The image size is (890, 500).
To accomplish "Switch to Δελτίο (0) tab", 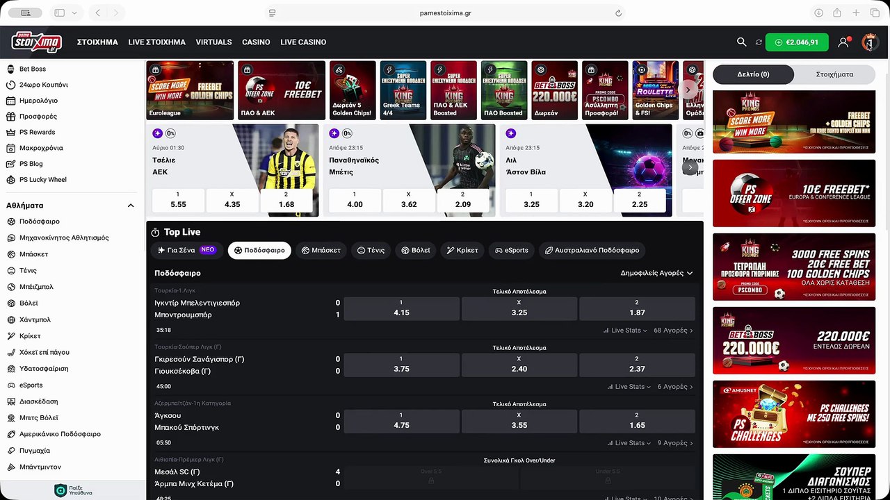I will 753,74.
